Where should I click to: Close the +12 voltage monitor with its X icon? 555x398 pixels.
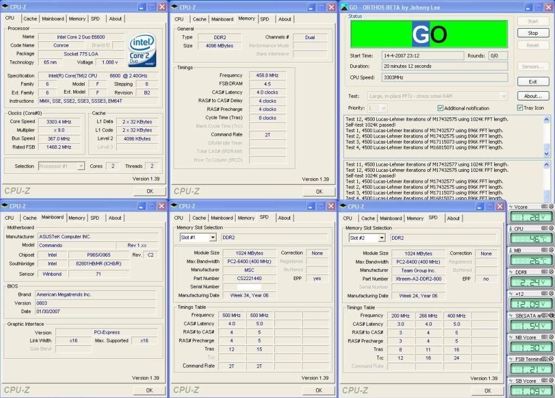pyautogui.click(x=551, y=294)
